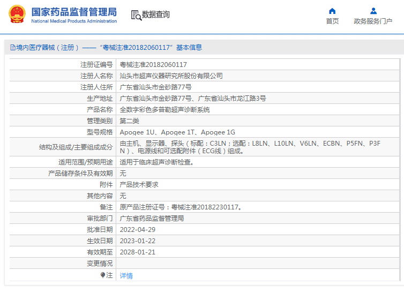Select intended use 适用于临床超声诊断检查
Image resolution: width=404 pixels, height=293 pixels.
157,162
